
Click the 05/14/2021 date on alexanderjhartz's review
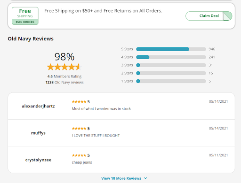tap(218, 101)
